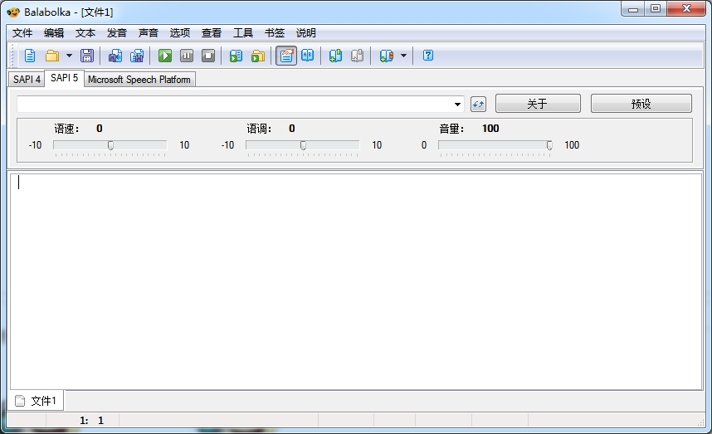Select the 文件1 document tab at bottom
The image size is (712, 434).
point(37,401)
